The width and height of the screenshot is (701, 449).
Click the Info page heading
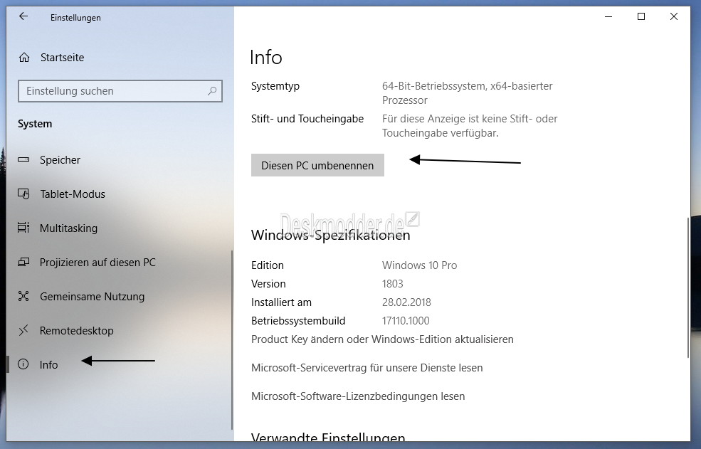click(266, 57)
